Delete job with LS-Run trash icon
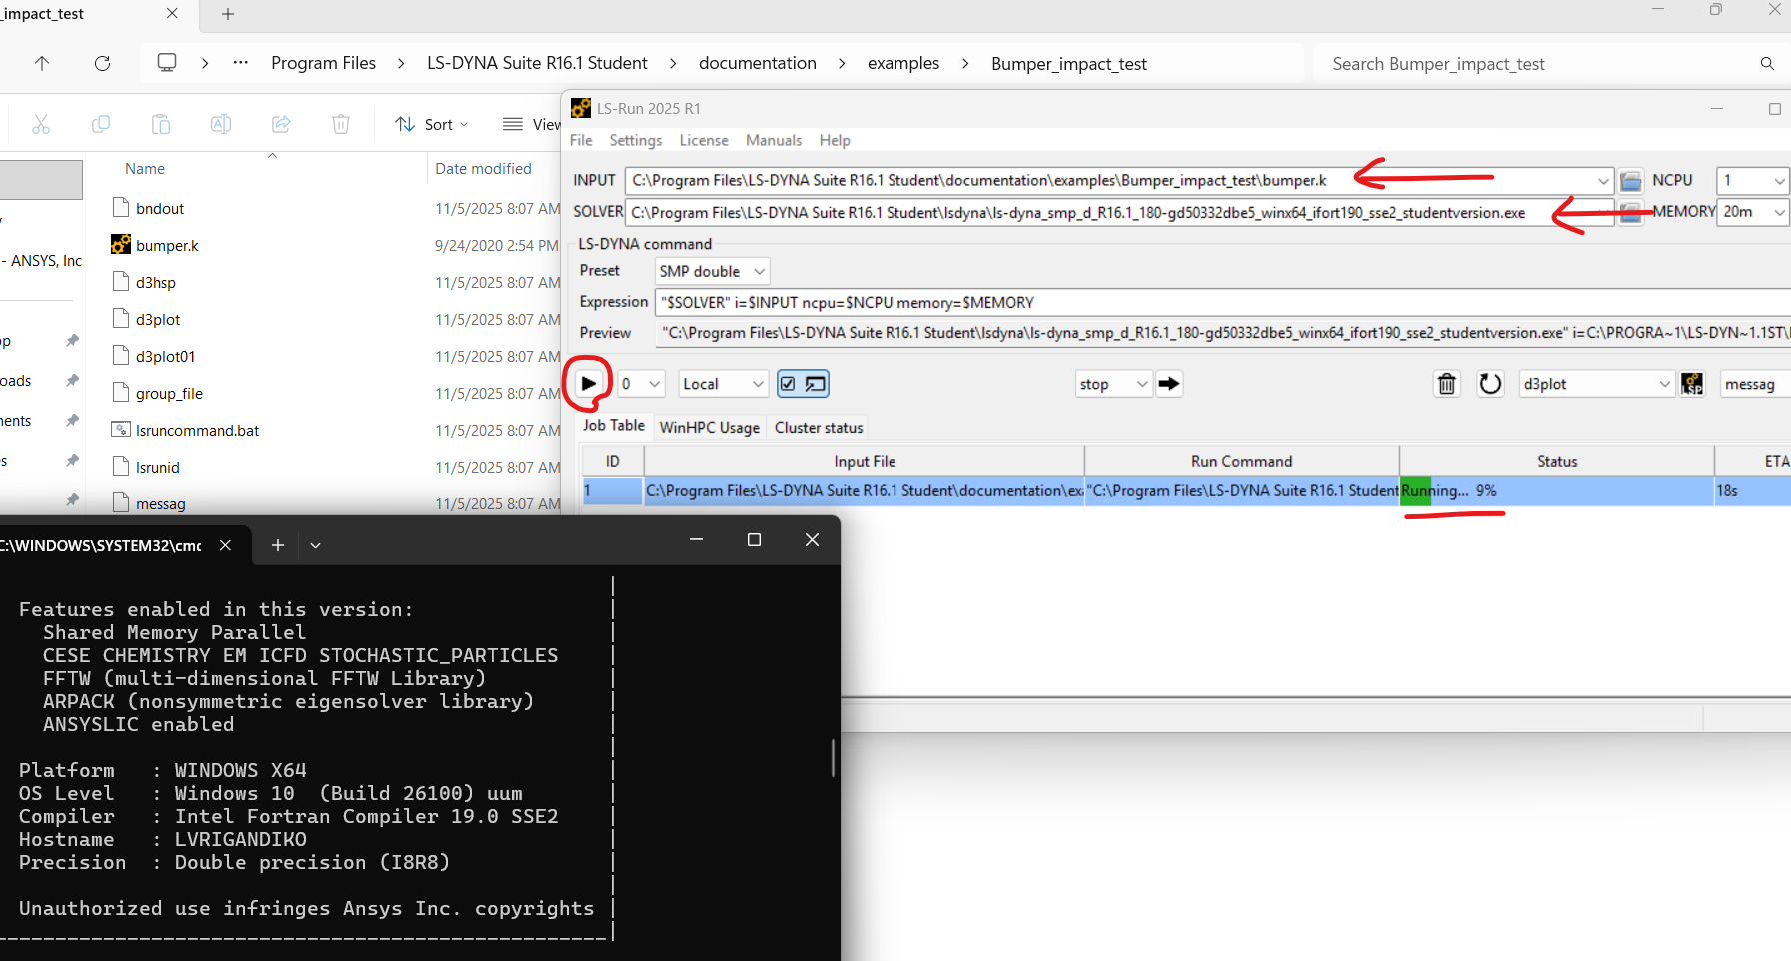Viewport: 1791px width, 961px height. (1446, 384)
